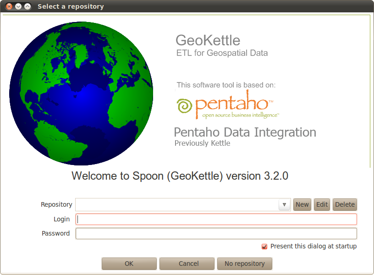The height and width of the screenshot is (275, 374).
Task: Uncheck Present this dialog at startup
Action: click(x=264, y=247)
